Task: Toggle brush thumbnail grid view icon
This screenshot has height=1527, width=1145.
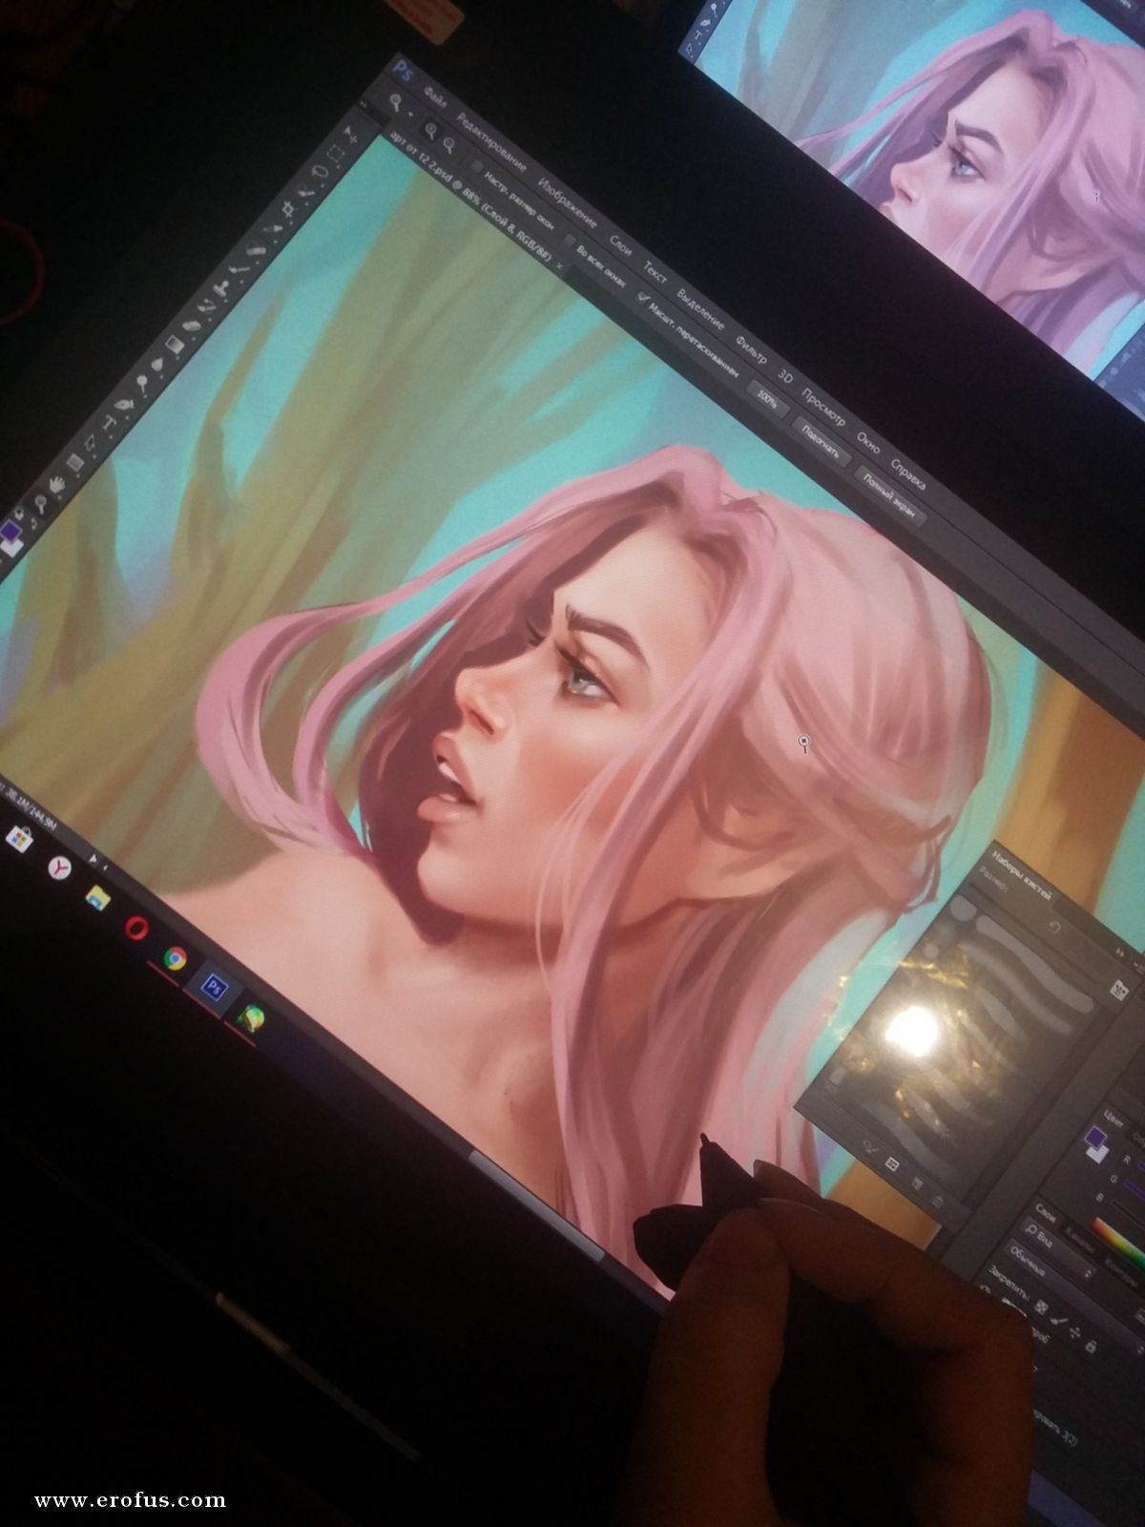Action: click(891, 1164)
